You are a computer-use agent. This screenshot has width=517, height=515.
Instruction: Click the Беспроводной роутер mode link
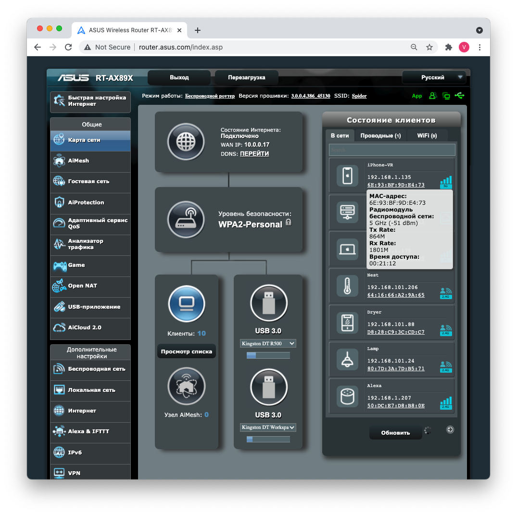point(210,96)
